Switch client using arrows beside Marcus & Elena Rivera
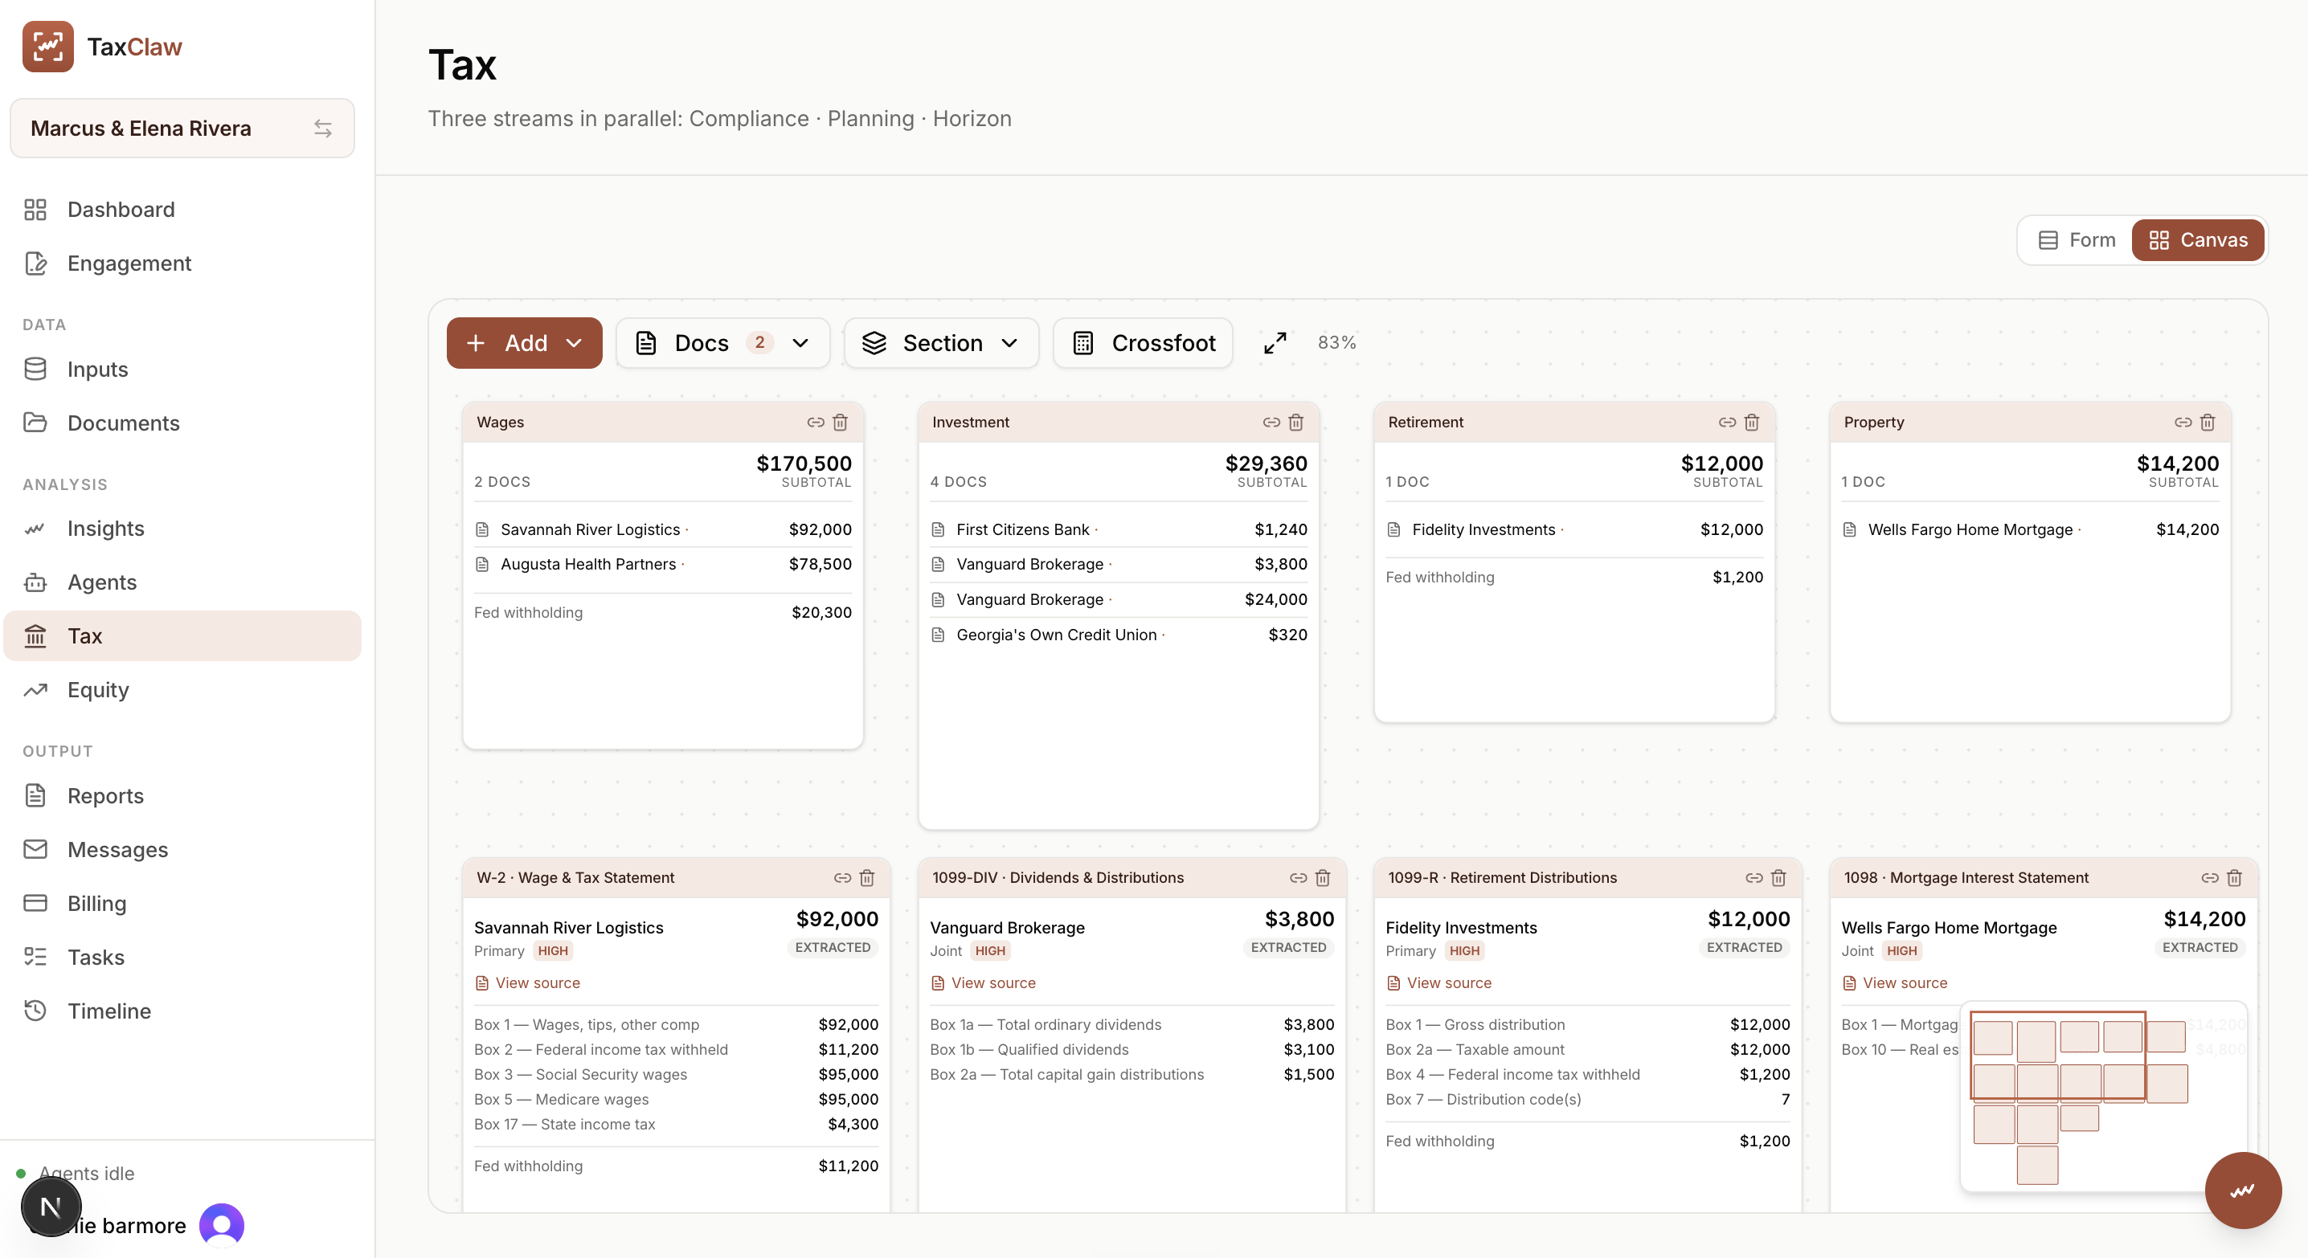This screenshot has width=2308, height=1258. [x=322, y=129]
